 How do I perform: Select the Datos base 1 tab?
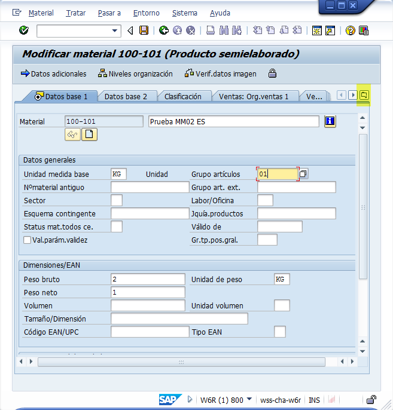(x=61, y=96)
